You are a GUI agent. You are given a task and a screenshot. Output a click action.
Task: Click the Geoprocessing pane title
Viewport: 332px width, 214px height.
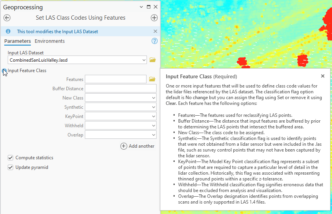click(x=23, y=7)
